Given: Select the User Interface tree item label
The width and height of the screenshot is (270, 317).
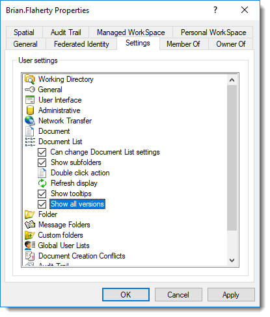Looking at the screenshot, I should point(60,100).
